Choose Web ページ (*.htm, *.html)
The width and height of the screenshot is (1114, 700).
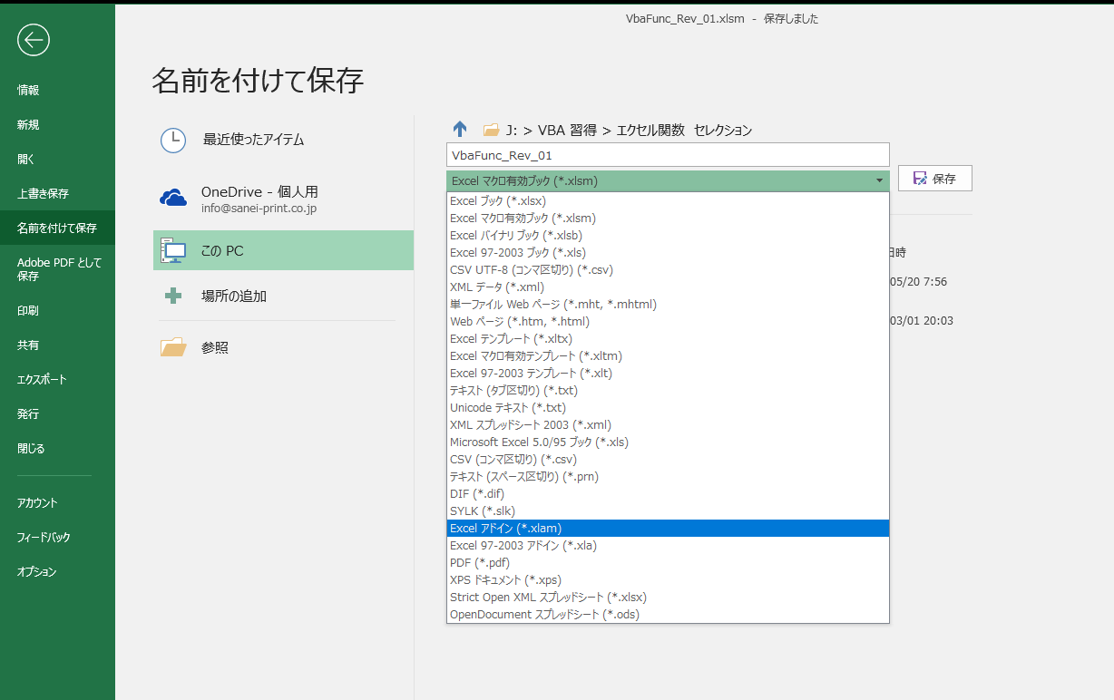click(668, 321)
